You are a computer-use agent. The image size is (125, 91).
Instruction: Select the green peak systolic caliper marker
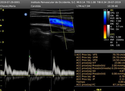(x=29, y=56)
